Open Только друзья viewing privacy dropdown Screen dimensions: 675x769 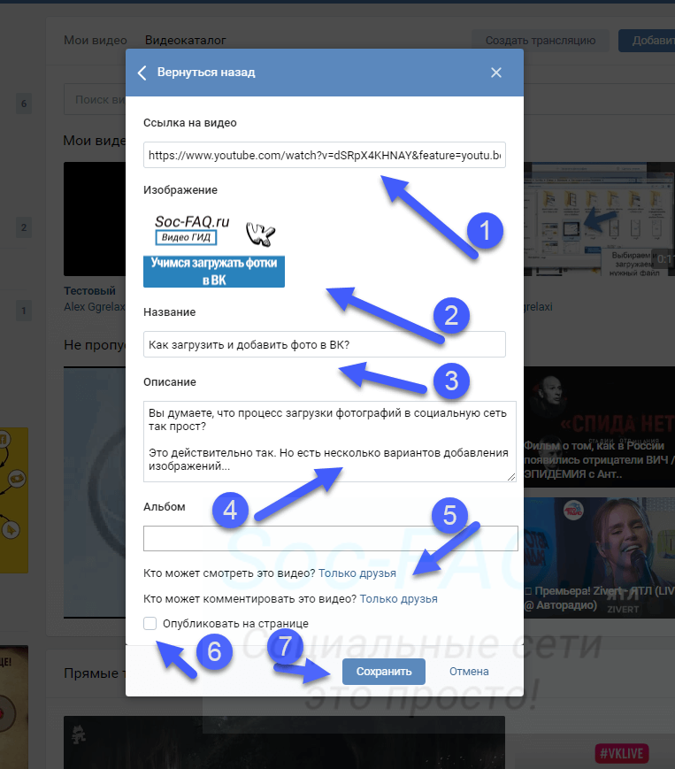(x=357, y=573)
